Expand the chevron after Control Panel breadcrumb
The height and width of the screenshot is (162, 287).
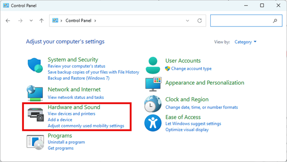point(95,21)
